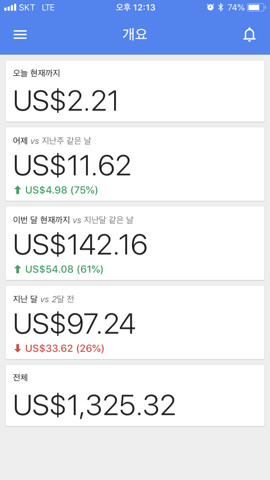This screenshot has height=480, width=270.
Task: Tap the alarm clock status icon
Action: click(210, 8)
